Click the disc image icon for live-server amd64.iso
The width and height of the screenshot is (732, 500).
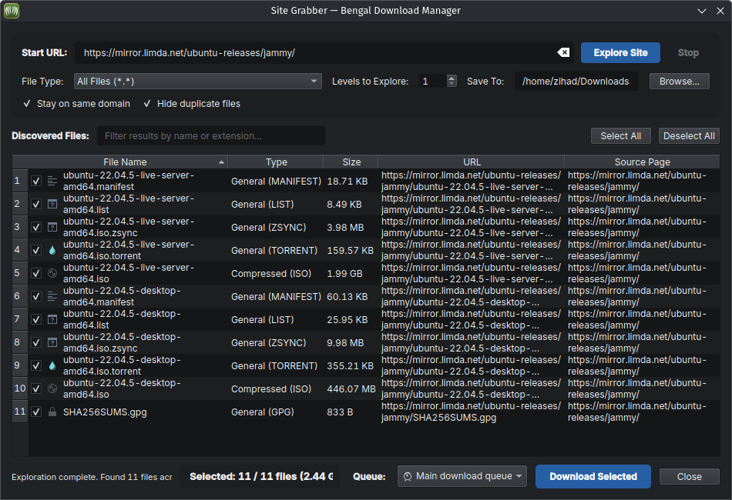click(52, 273)
